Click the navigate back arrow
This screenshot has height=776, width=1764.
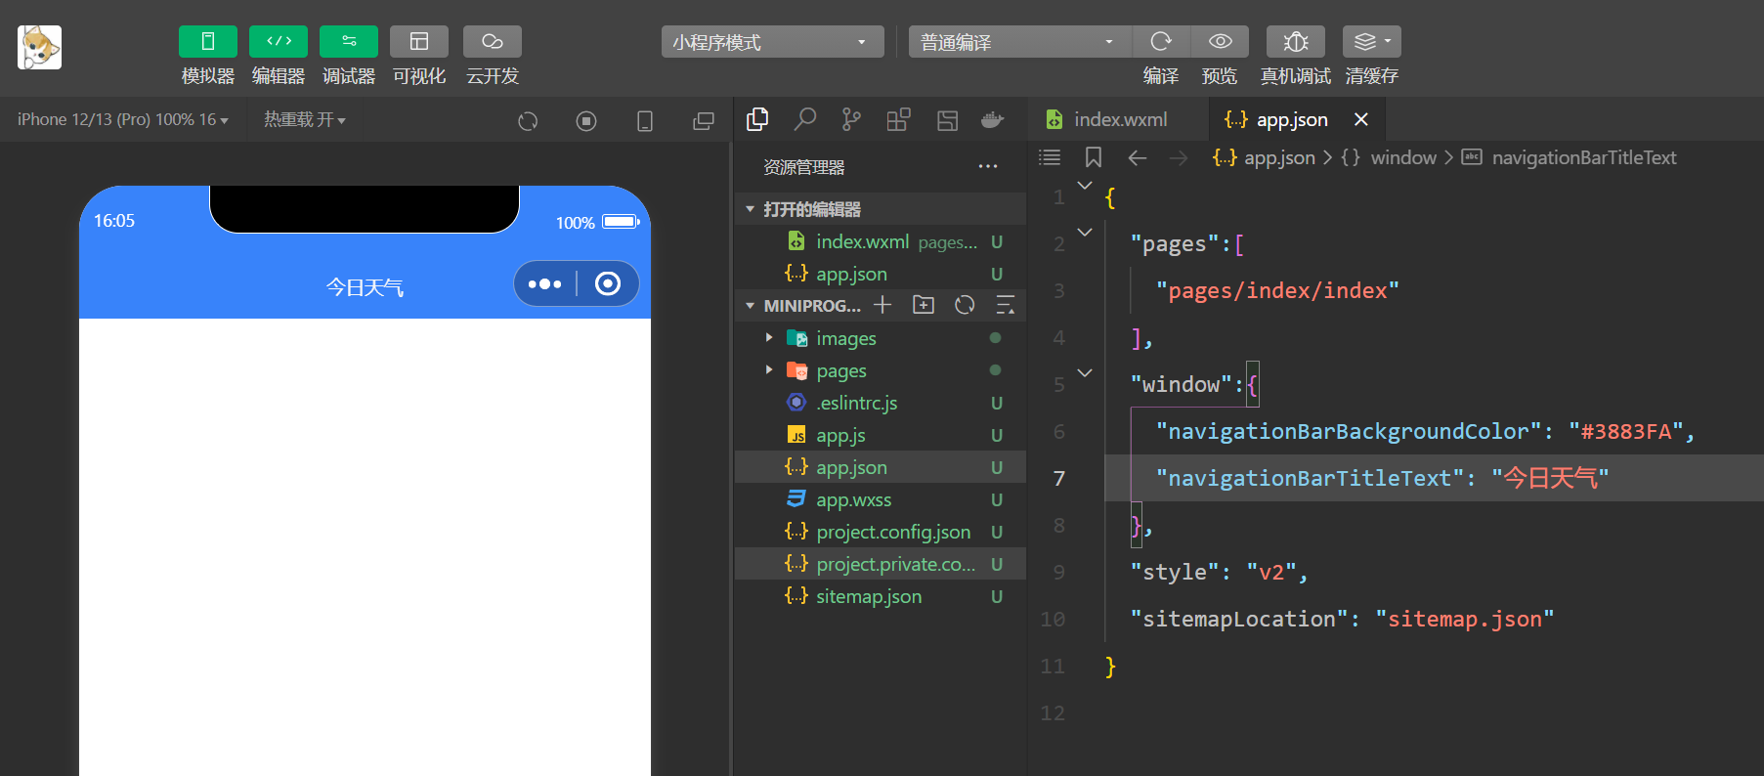1137,157
